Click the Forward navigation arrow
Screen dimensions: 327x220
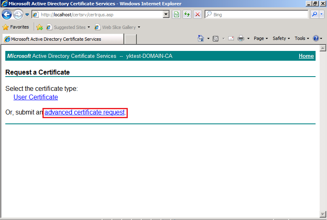pyautogui.click(x=18, y=15)
